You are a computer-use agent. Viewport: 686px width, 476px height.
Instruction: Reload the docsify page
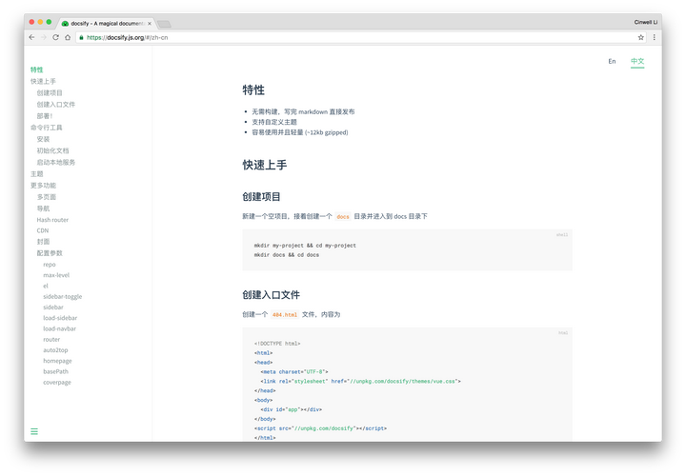pyautogui.click(x=55, y=37)
